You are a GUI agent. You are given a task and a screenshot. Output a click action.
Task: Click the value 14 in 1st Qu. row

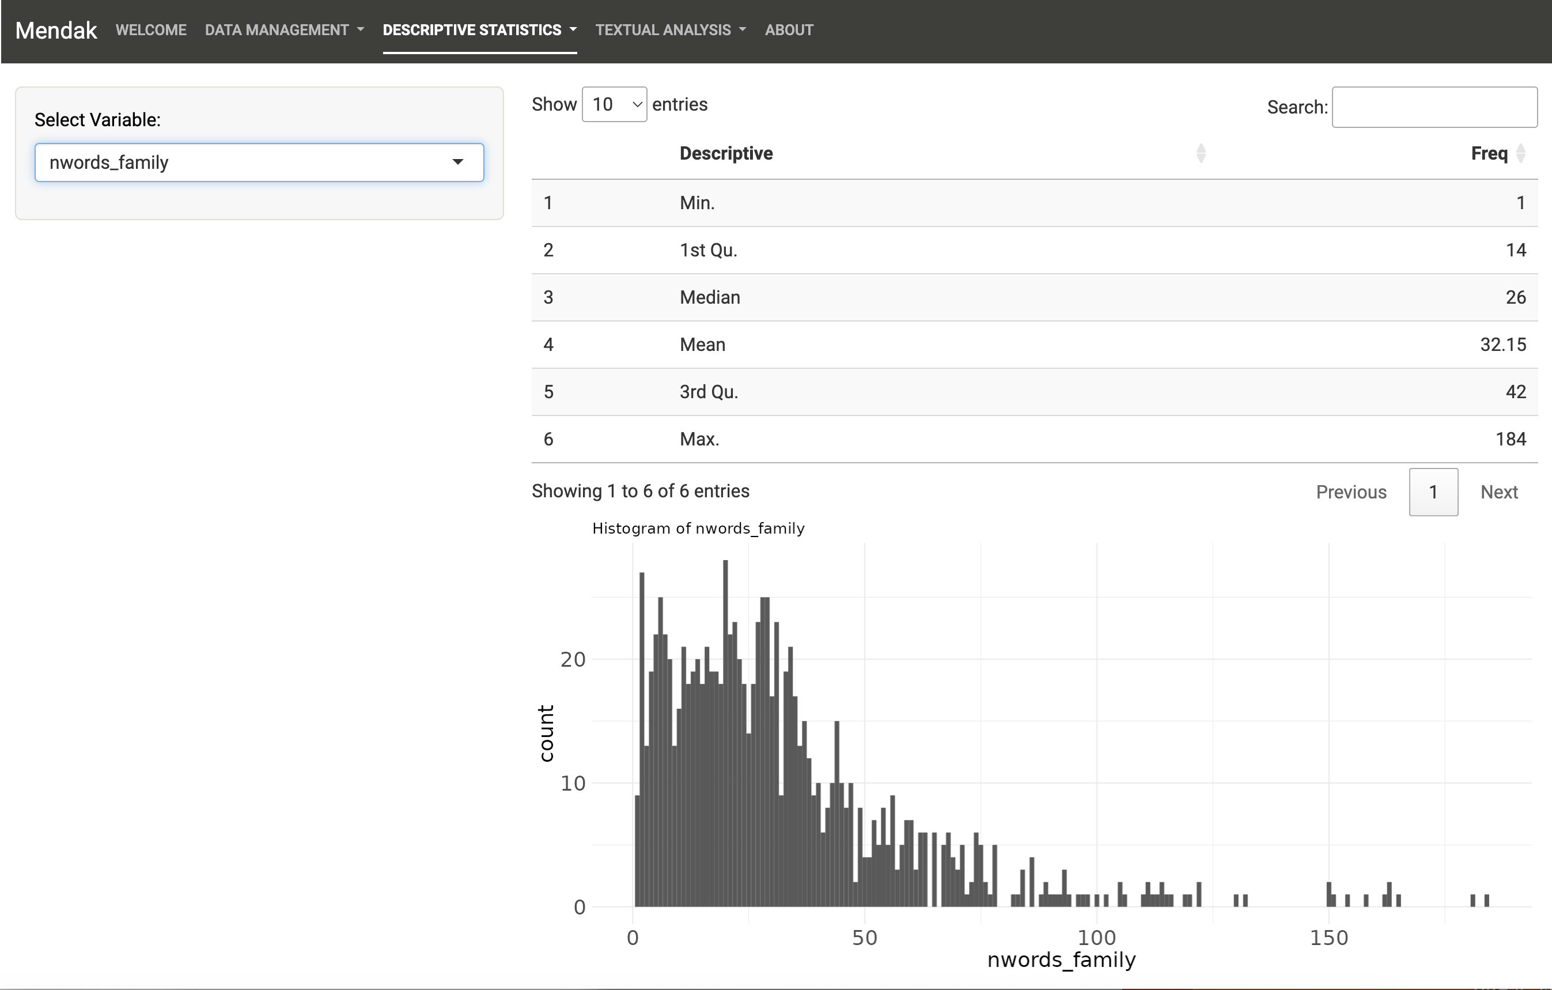point(1516,250)
